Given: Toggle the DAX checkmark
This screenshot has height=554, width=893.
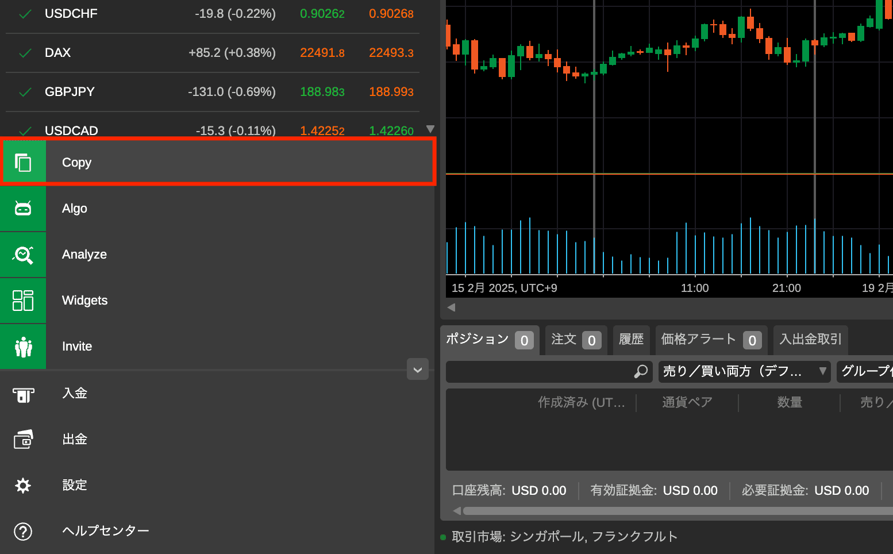Looking at the screenshot, I should pyautogui.click(x=25, y=53).
